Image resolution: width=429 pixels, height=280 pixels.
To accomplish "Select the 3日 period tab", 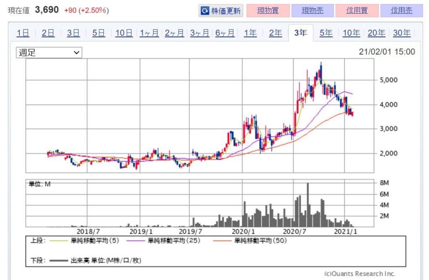I will coord(73,33).
